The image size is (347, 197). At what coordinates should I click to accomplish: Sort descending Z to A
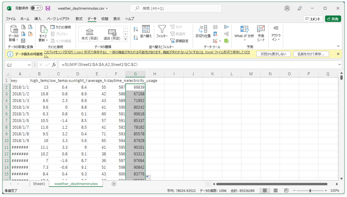click(136, 38)
